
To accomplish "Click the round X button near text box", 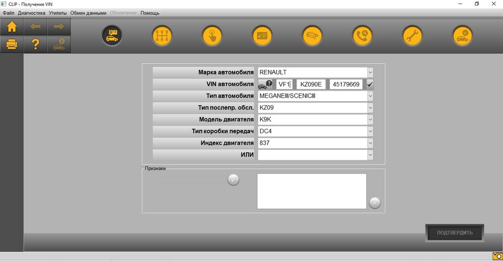I will pos(375,203).
